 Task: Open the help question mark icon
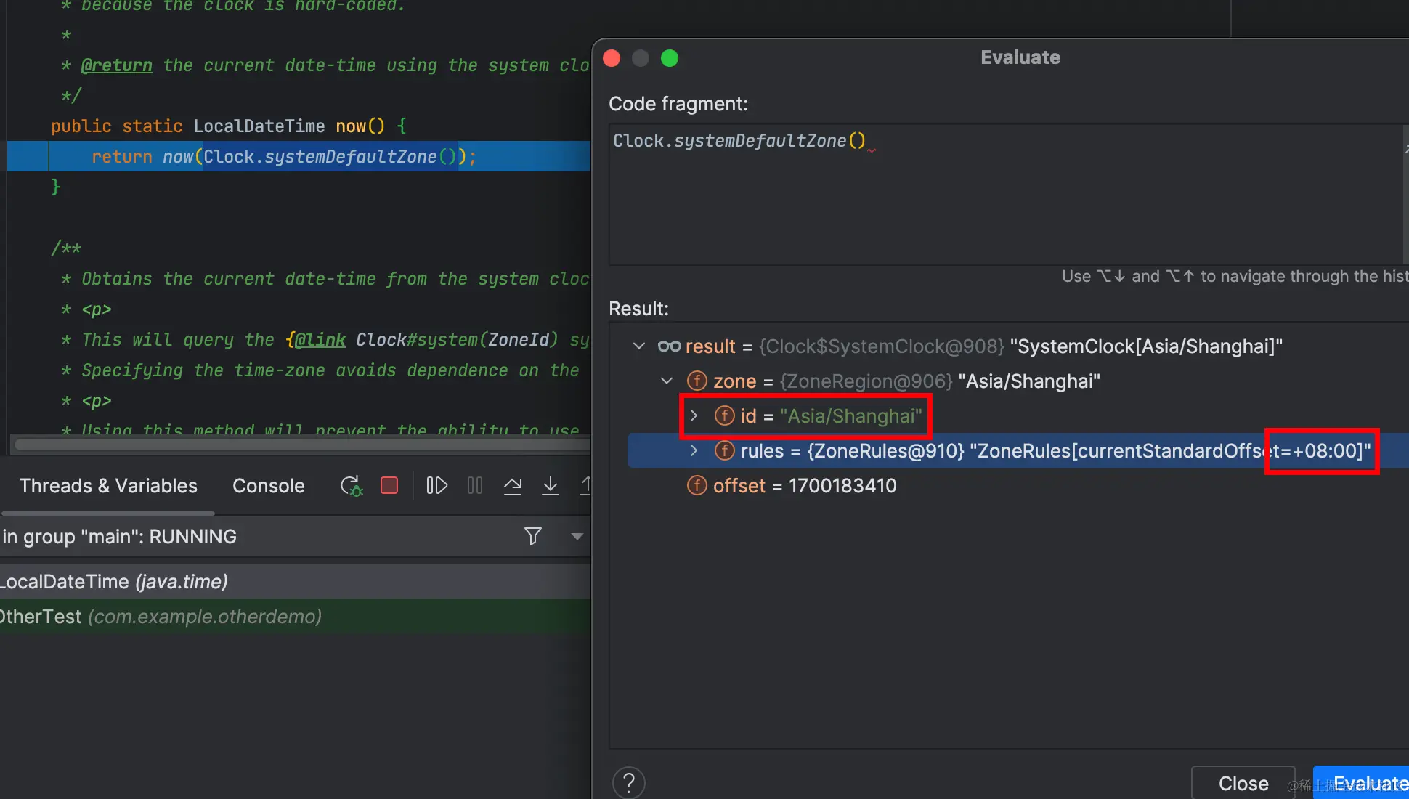pyautogui.click(x=629, y=783)
